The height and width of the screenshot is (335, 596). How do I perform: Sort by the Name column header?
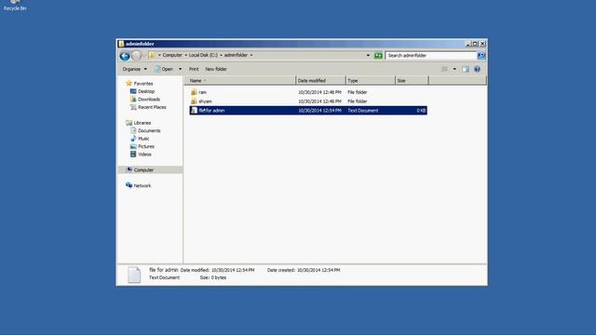pos(241,81)
